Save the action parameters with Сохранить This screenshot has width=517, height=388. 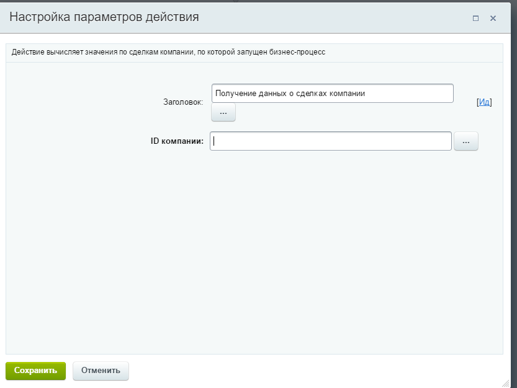click(x=35, y=371)
